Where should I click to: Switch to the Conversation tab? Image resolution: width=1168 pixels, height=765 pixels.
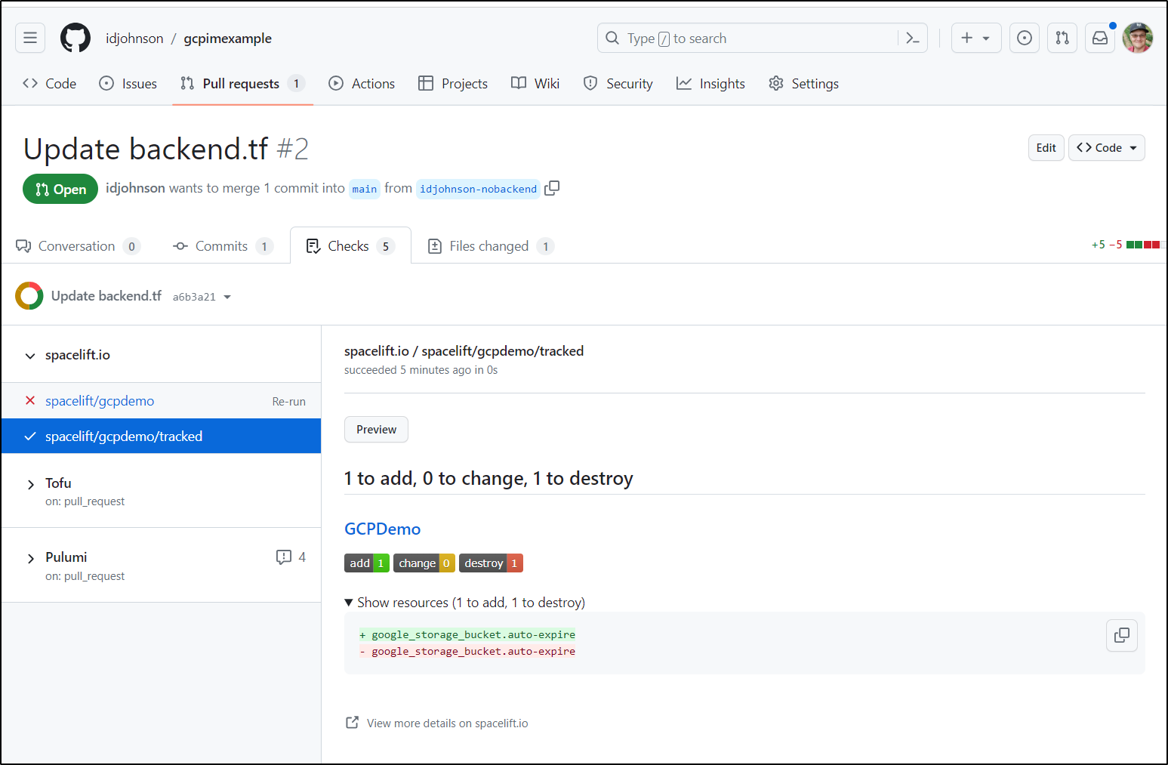tap(78, 246)
